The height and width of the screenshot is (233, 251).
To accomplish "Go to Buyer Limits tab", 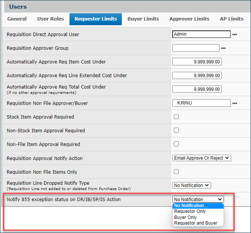I will (x=143, y=19).
